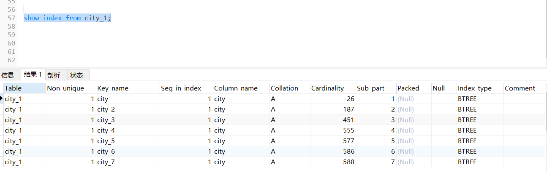Select the city_2 key name cell
Screen dimensions: 547x173
click(x=127, y=109)
